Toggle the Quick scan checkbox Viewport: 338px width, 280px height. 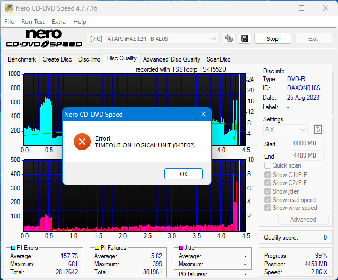pyautogui.click(x=268, y=165)
